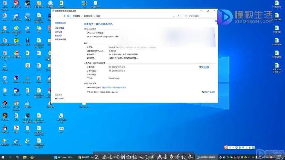Click the 更改产品密钥 link
Screen dimensions: 285x160
pyautogui.click(x=208, y=92)
